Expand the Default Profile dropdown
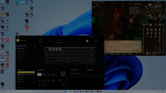 34,40
